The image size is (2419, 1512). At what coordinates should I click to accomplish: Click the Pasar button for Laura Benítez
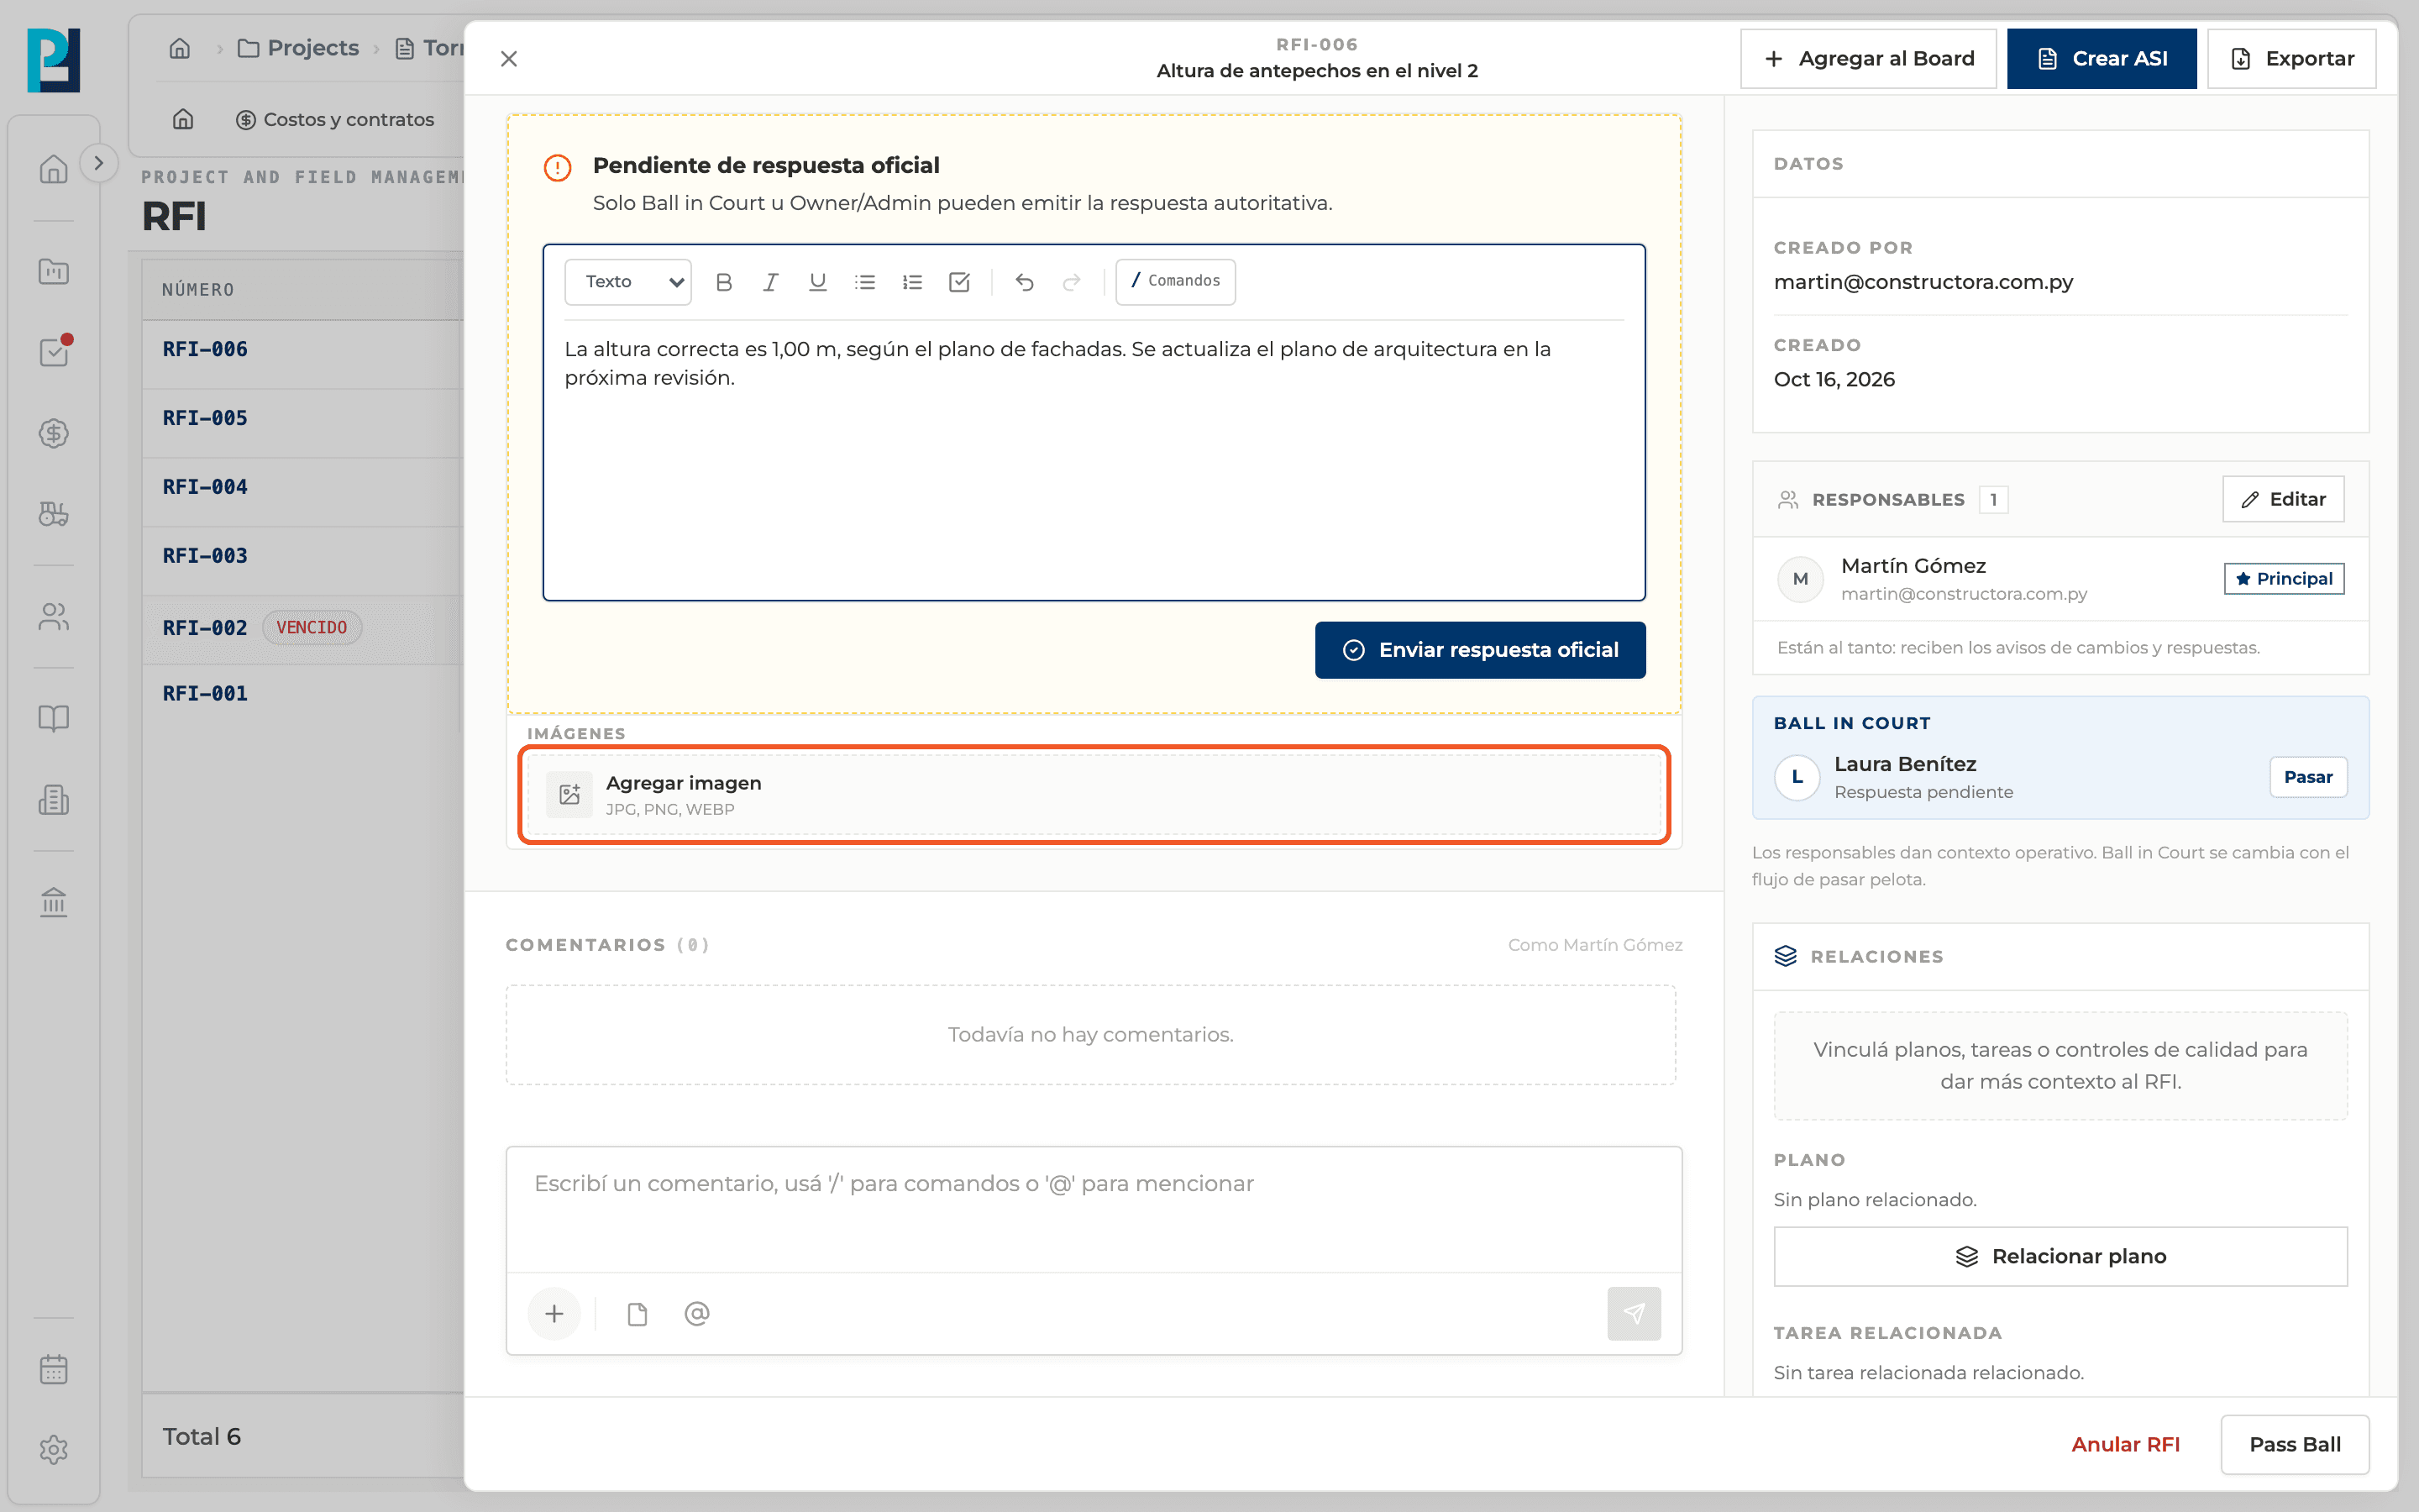tap(2308, 777)
